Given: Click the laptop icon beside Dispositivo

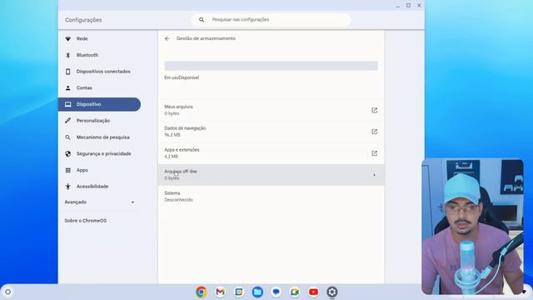Looking at the screenshot, I should (x=68, y=104).
